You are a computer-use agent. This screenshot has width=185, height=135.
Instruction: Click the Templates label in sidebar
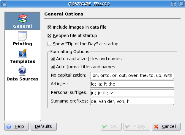tap(23, 61)
